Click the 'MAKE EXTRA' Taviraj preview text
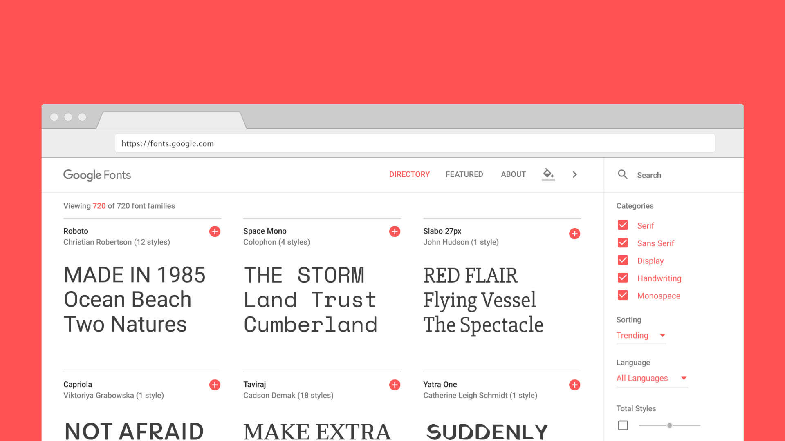 click(x=317, y=432)
